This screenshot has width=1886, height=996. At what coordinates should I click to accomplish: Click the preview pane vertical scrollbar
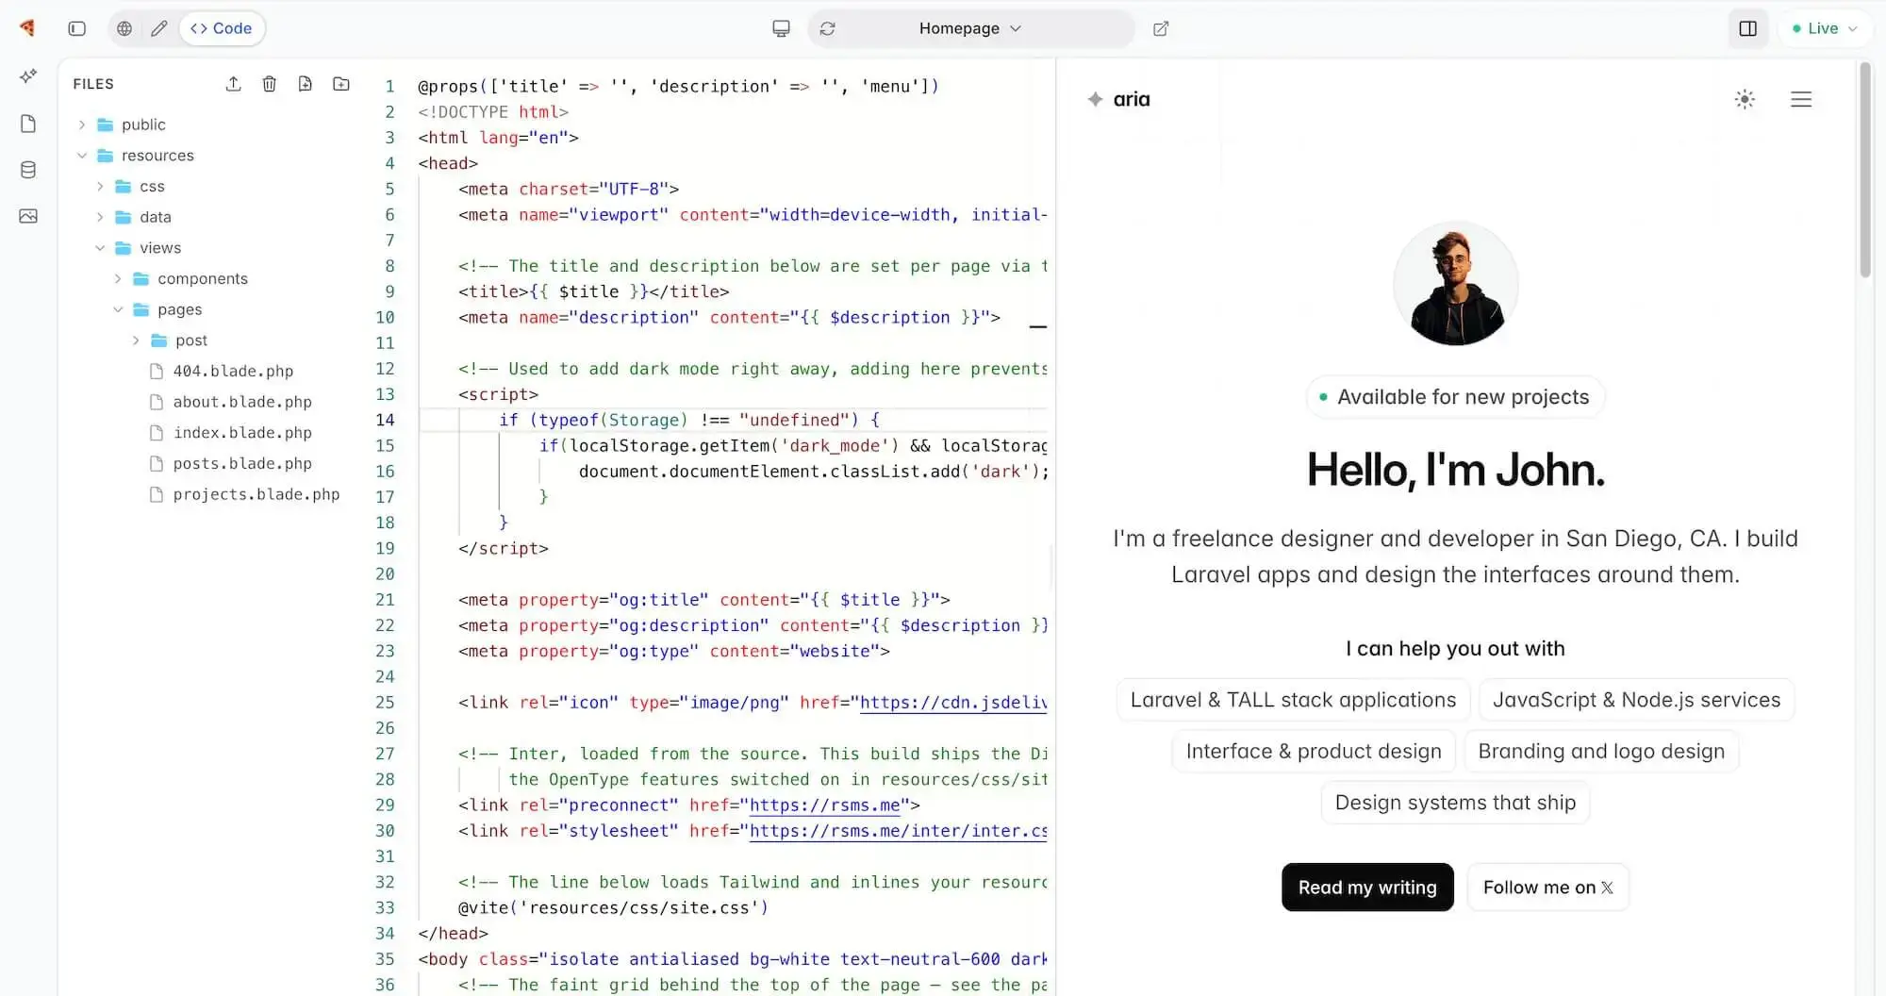pos(1864,170)
